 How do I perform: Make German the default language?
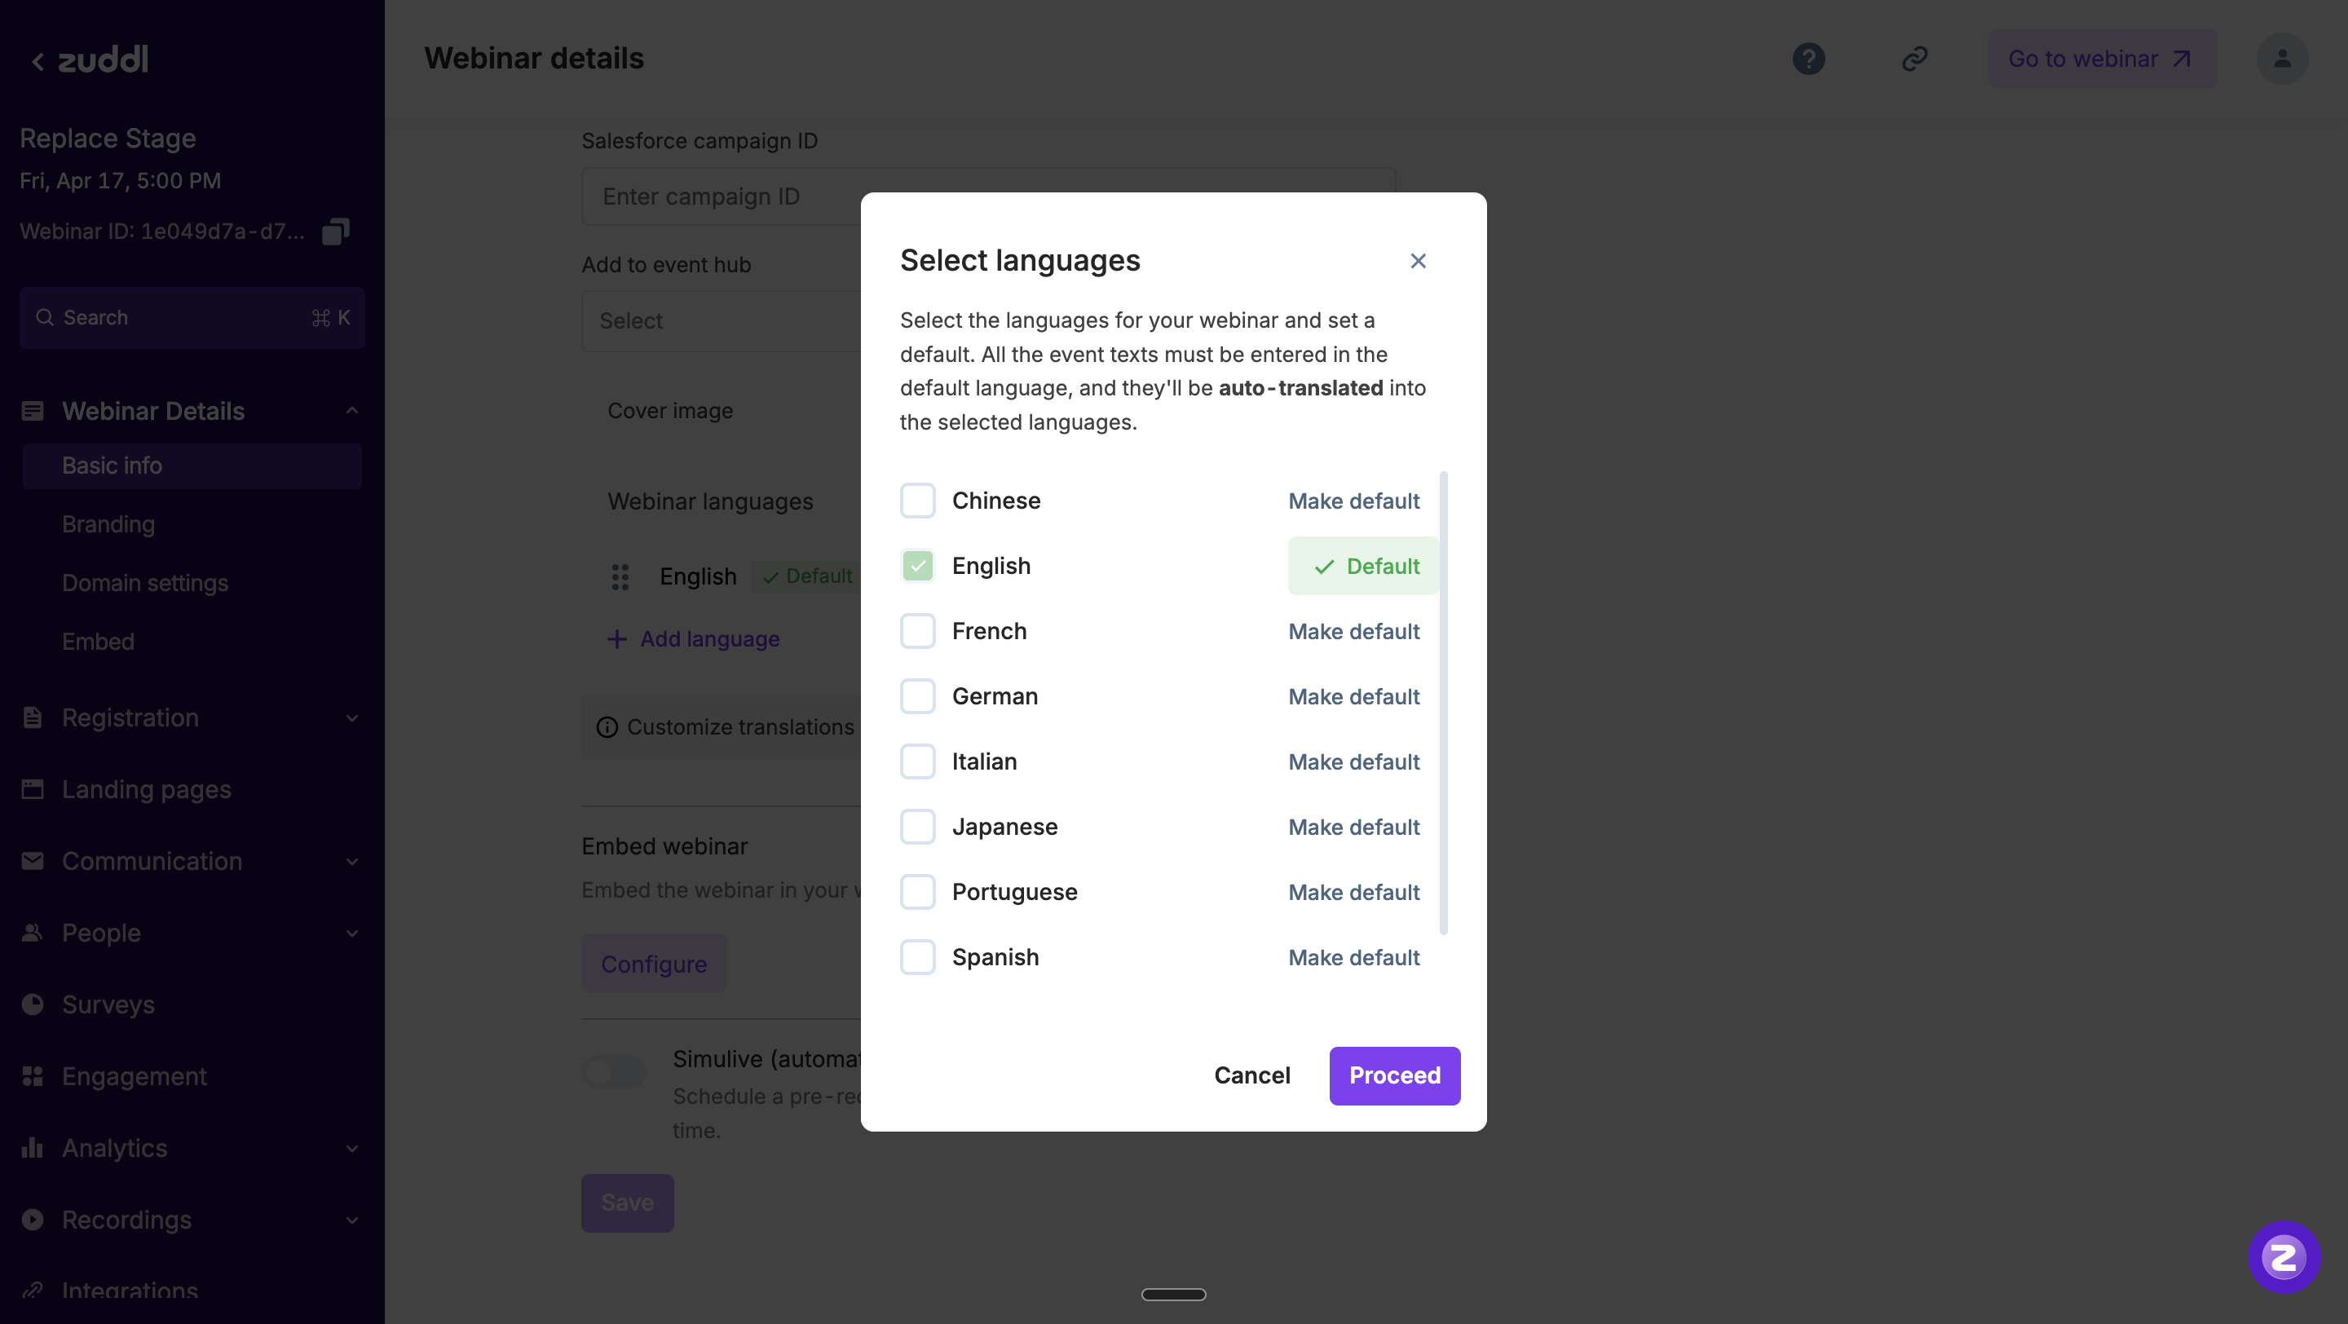pos(1353,697)
